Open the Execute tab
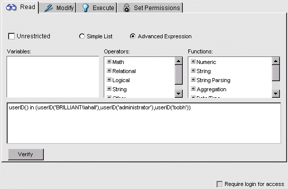 pyautogui.click(x=97, y=8)
